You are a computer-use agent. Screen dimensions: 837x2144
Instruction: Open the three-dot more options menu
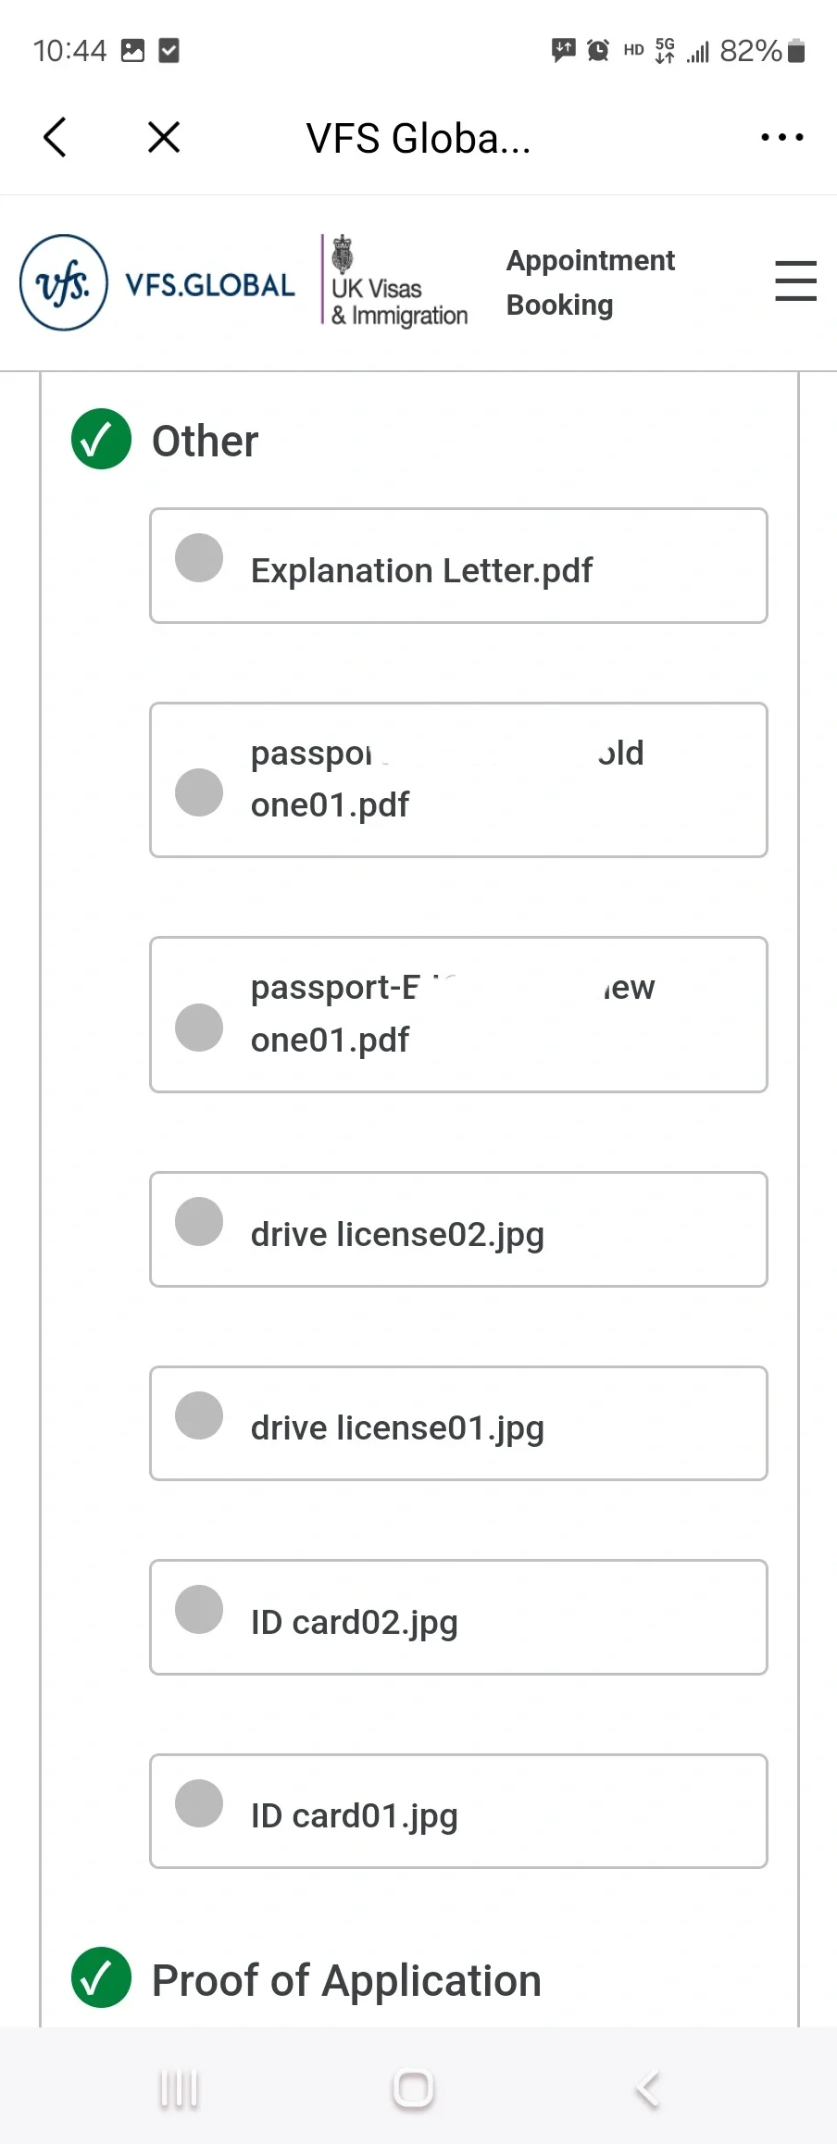coord(781,137)
